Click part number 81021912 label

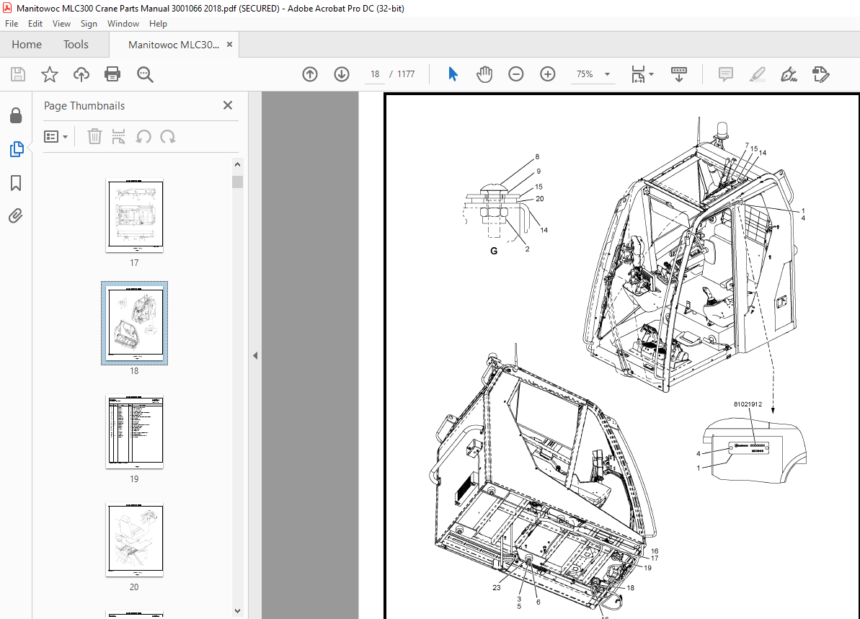(748, 404)
